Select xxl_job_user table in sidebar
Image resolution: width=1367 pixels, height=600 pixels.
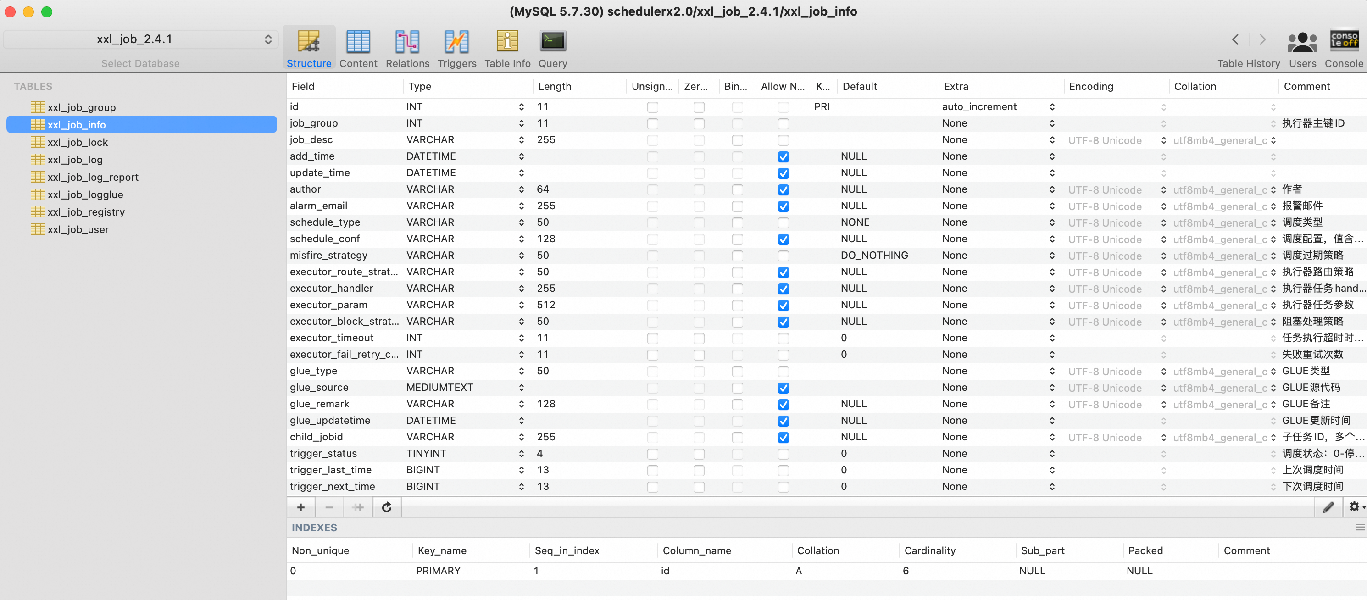tap(78, 230)
